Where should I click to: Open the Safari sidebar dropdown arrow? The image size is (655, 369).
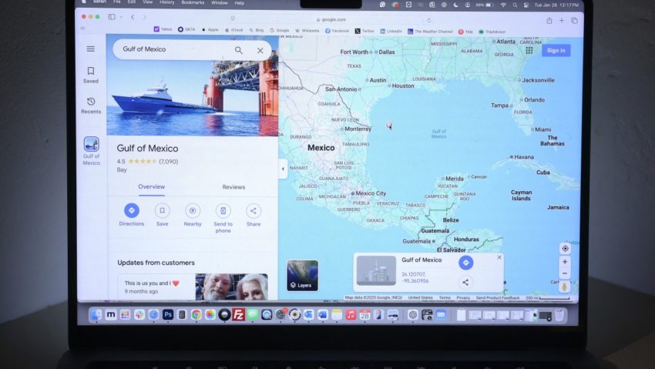(121, 17)
